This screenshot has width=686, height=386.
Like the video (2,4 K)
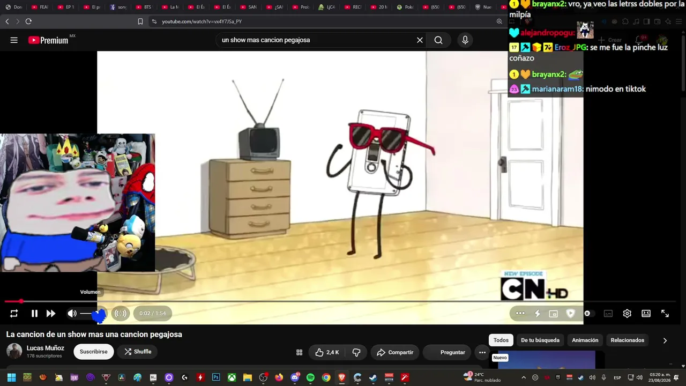coord(327,352)
